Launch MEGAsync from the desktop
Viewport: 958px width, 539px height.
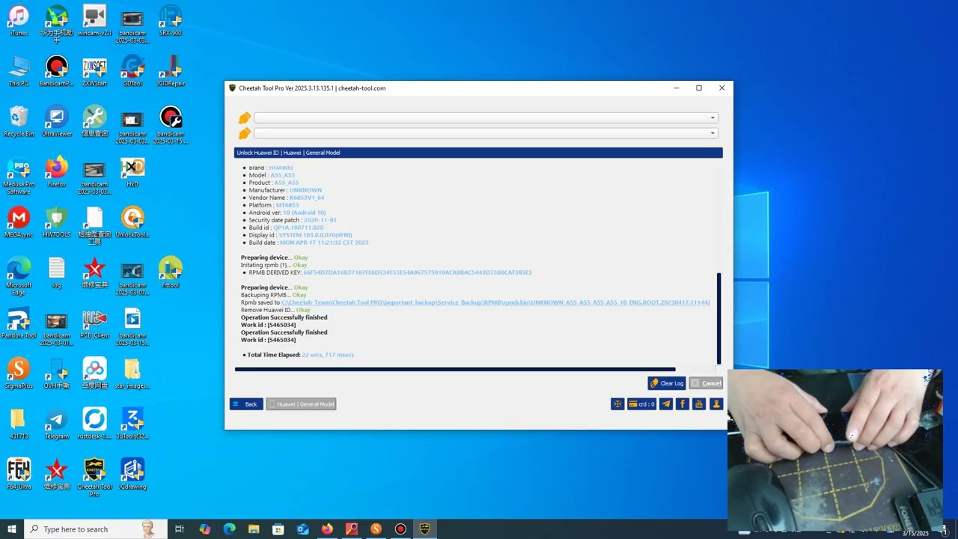[x=19, y=222]
